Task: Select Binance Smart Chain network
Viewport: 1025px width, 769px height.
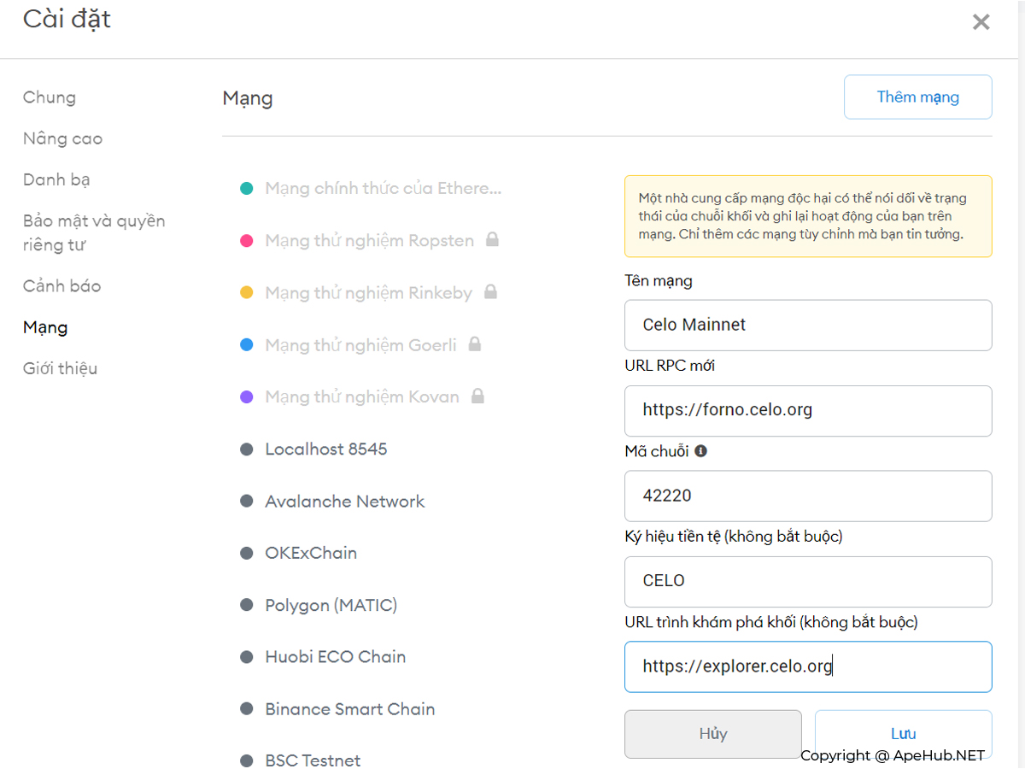Action: [x=349, y=709]
